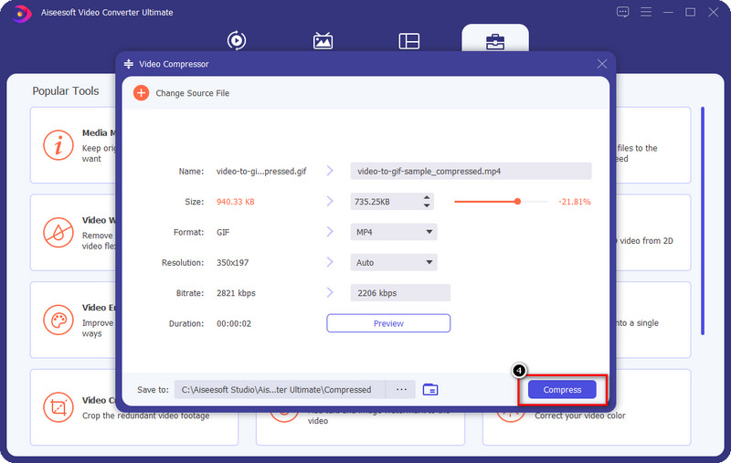The width and height of the screenshot is (731, 463).
Task: Open the hamburger menu in title bar
Action: click(646, 12)
